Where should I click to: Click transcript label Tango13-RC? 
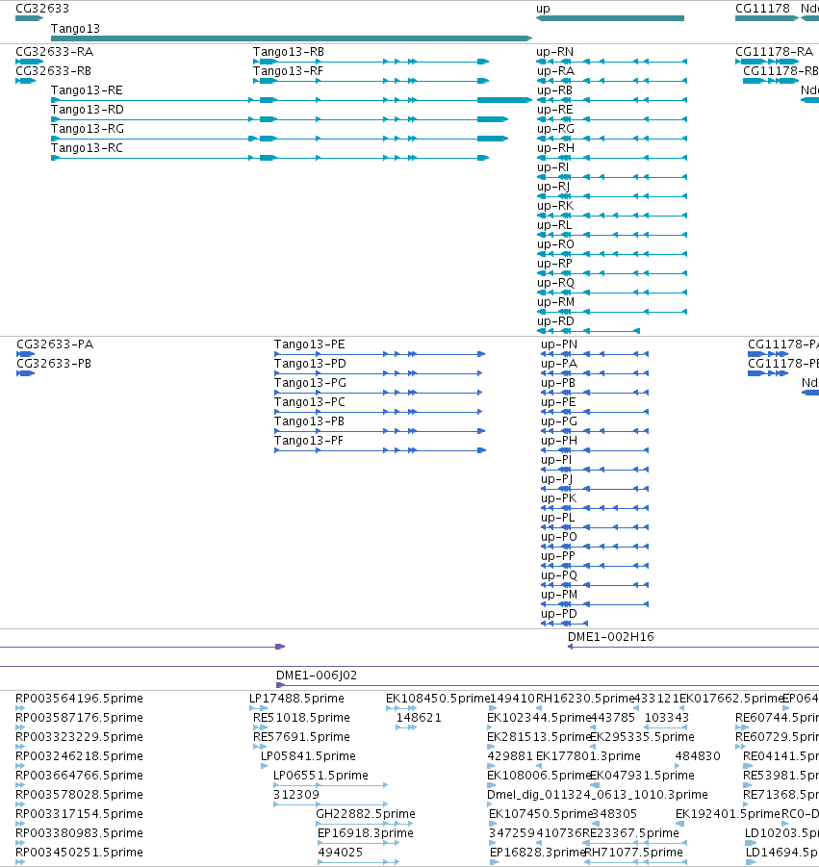click(87, 148)
